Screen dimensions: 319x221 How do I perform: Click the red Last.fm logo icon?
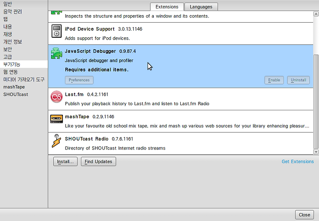56,97
